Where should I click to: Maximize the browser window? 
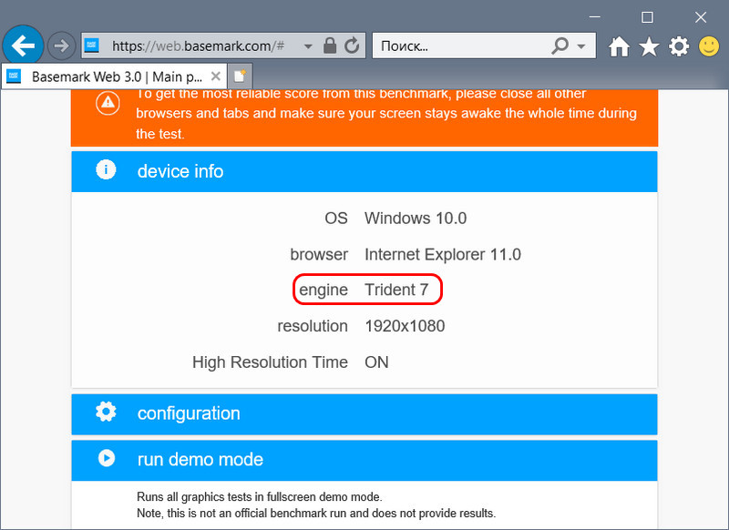coord(647,17)
